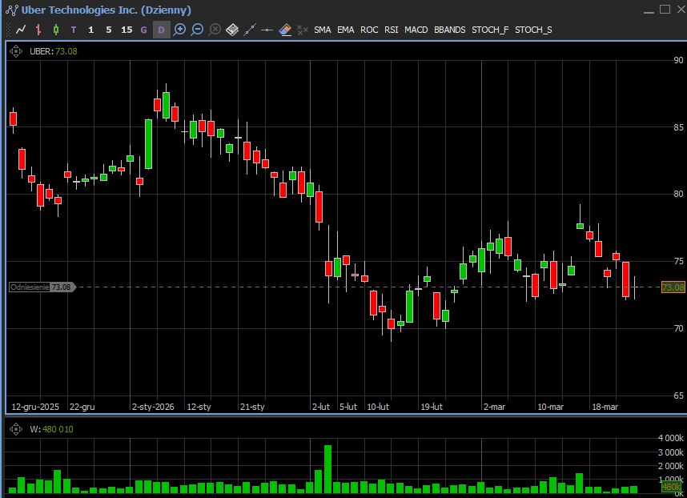
Task: Add the MACD indicator
Action: (x=416, y=30)
